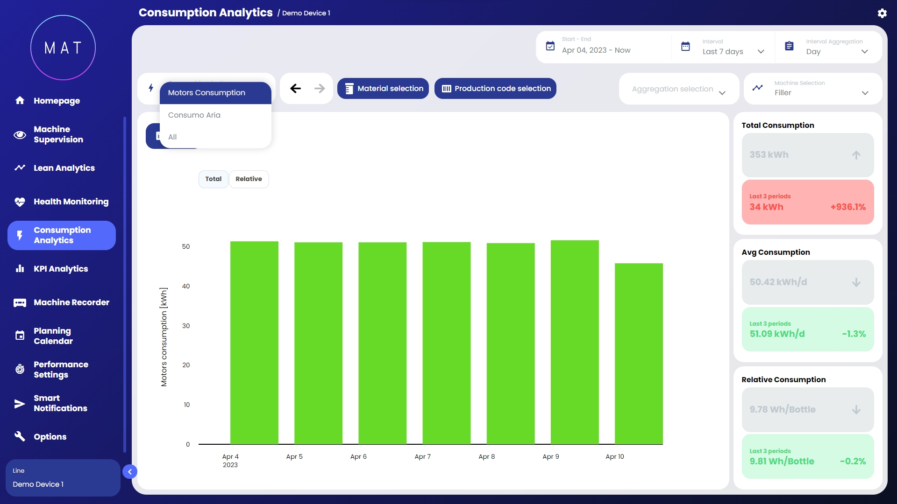Expand the Aggregation selection dropdown
The image size is (897, 504).
click(678, 89)
